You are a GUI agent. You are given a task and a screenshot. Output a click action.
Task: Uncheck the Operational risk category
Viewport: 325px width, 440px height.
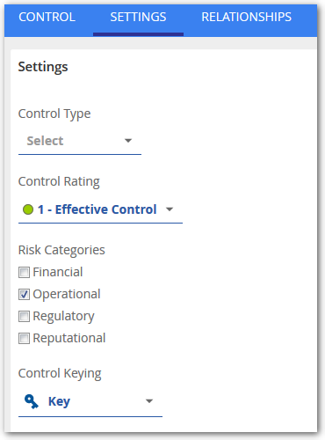[x=24, y=294]
